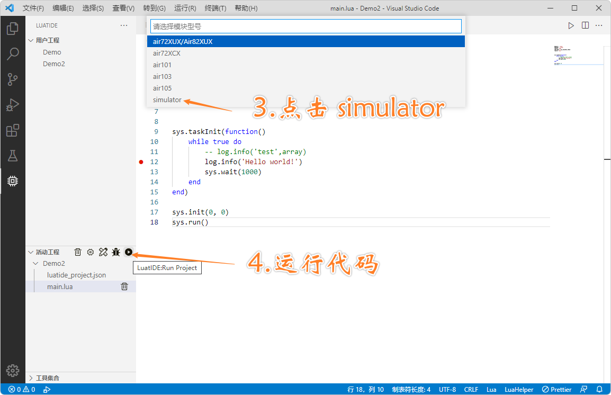Select air105 module option
This screenshot has height=395, width=611.
click(x=306, y=88)
